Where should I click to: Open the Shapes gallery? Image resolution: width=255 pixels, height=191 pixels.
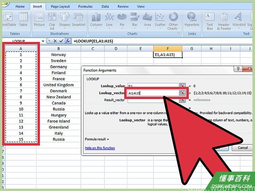[x=64, y=20]
